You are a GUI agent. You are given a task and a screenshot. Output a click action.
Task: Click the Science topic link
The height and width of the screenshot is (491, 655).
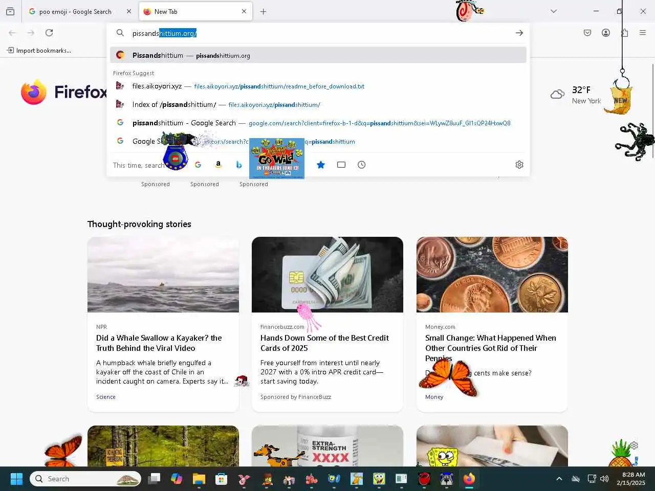click(x=106, y=397)
